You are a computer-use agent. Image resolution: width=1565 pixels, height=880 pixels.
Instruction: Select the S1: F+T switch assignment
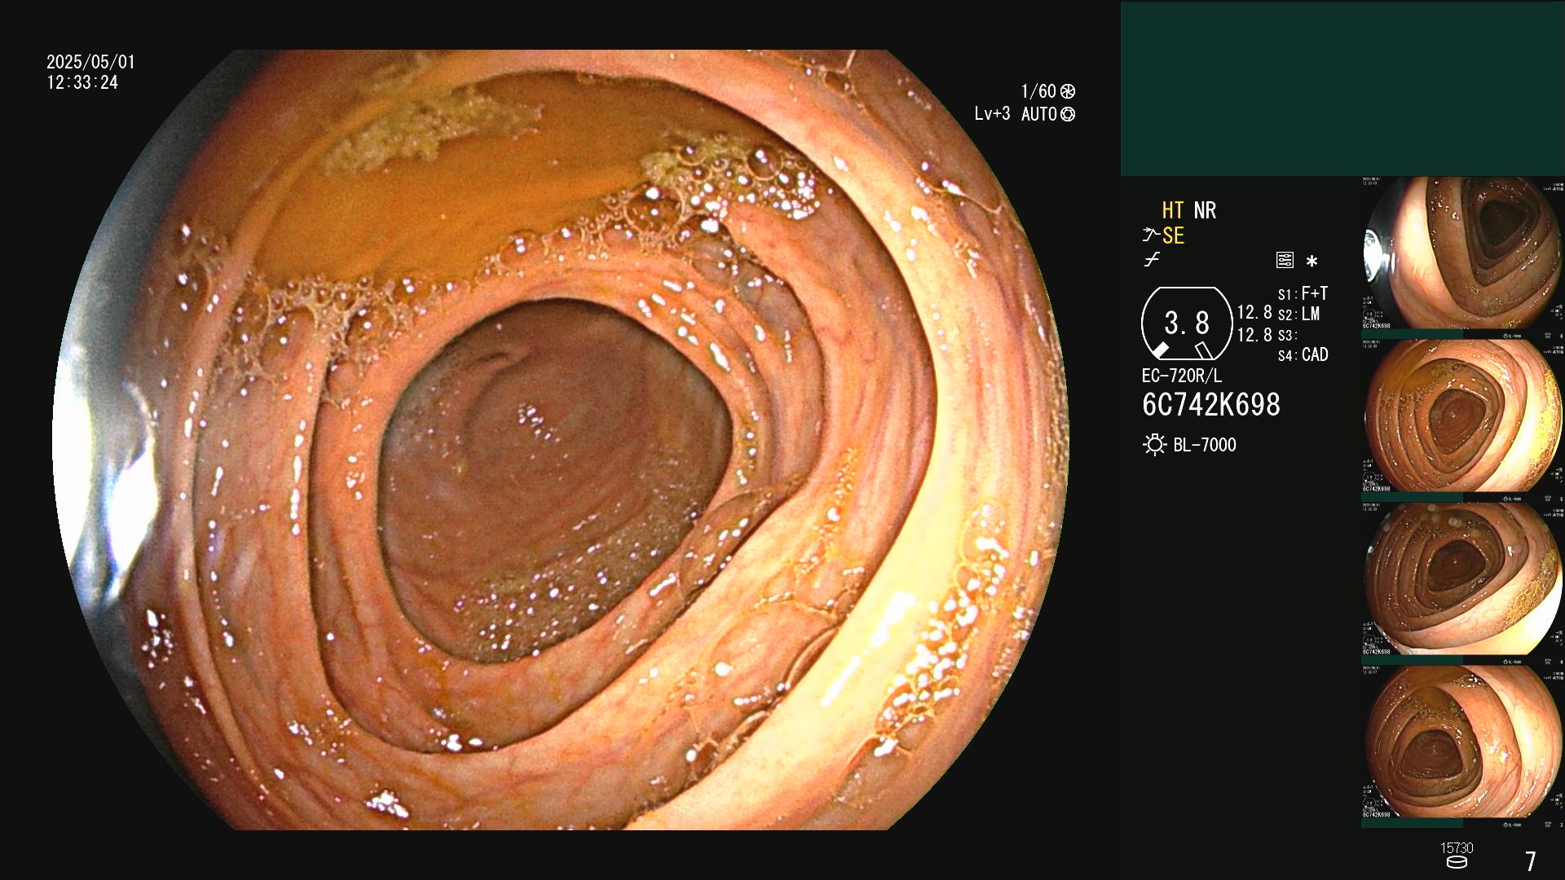pyautogui.click(x=1303, y=293)
